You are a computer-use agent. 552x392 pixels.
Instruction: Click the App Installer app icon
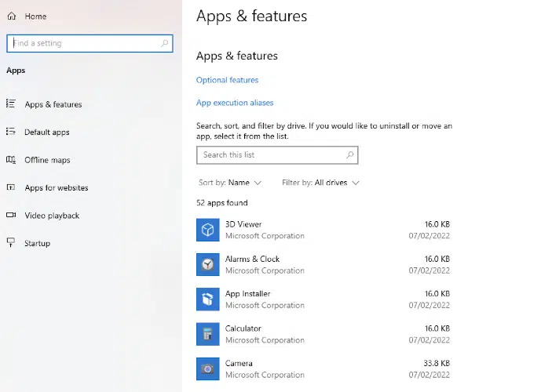coord(207,299)
